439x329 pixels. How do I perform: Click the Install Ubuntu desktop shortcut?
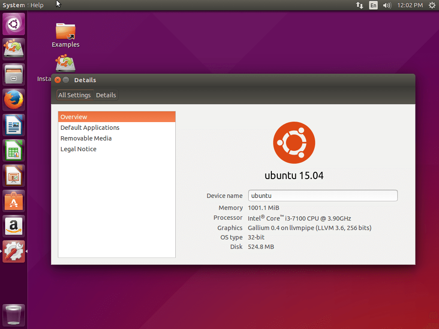pos(65,63)
